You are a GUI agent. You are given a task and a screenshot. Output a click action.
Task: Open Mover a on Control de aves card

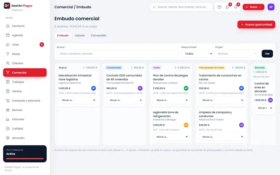264,108
